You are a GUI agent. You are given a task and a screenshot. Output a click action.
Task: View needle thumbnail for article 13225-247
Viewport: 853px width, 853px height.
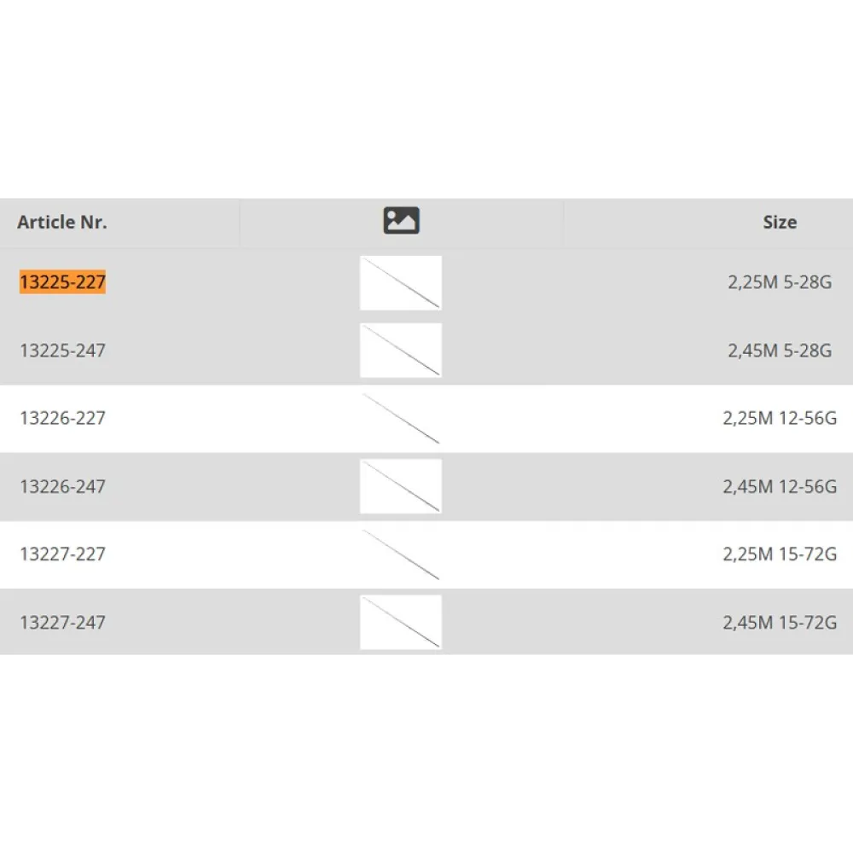click(401, 351)
